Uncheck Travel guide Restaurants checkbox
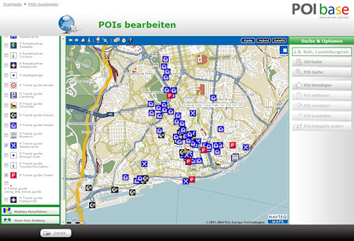The height and width of the screenshot is (241, 354). tap(7, 145)
